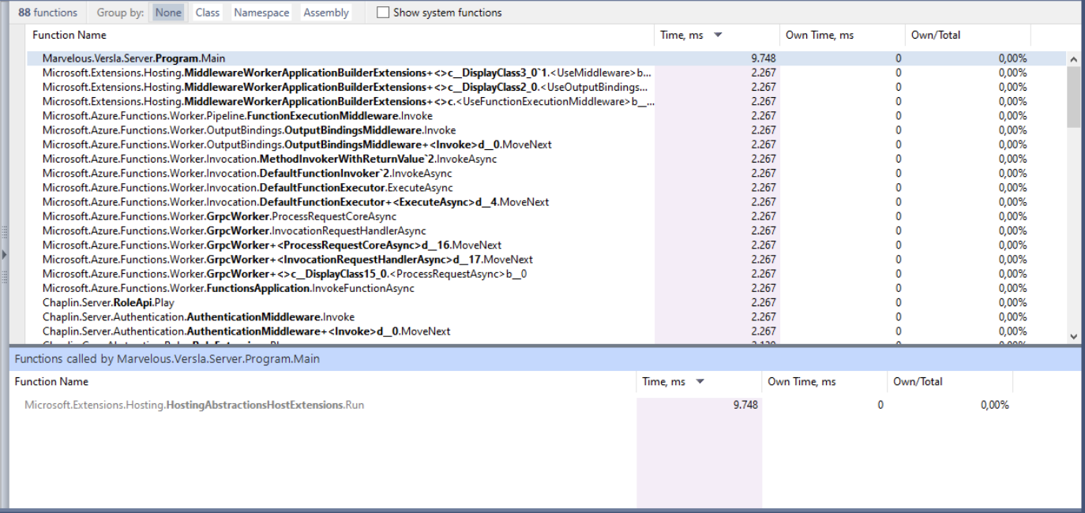The image size is (1085, 513).
Task: Click scroll up arrow of function list
Action: point(1073,59)
